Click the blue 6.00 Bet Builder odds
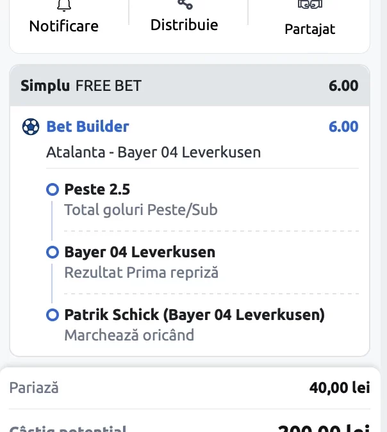 point(343,127)
